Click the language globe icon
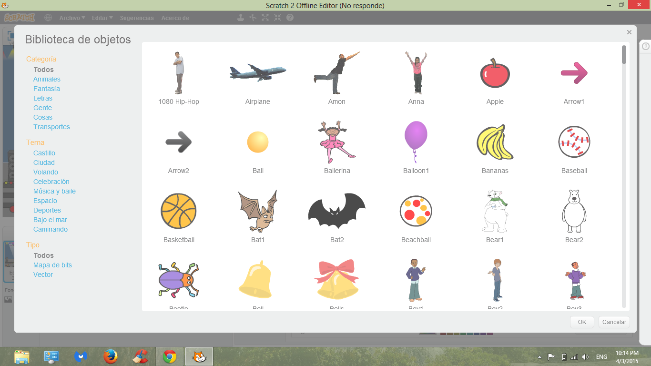The image size is (651, 366). (48, 17)
